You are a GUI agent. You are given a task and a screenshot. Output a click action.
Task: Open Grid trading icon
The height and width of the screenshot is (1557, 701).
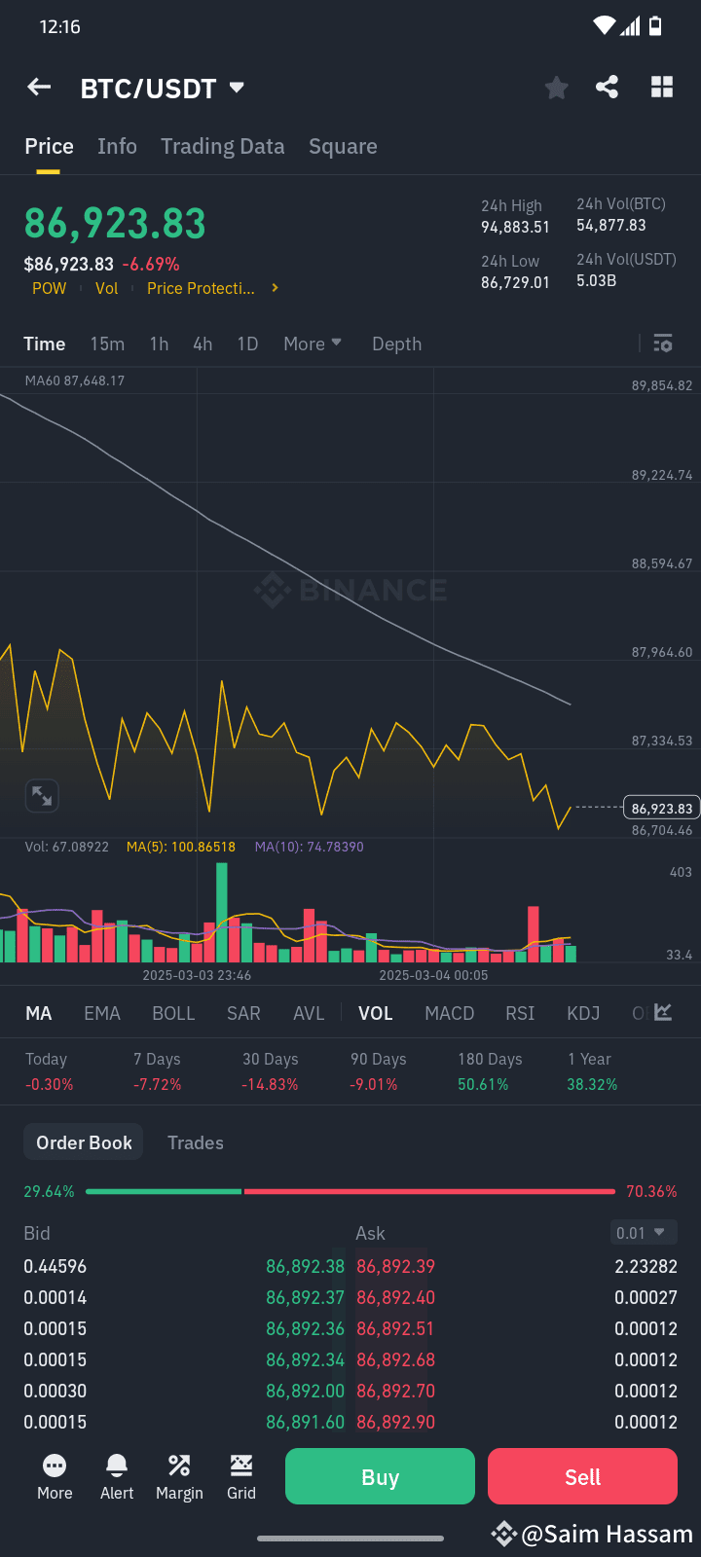coord(240,1475)
